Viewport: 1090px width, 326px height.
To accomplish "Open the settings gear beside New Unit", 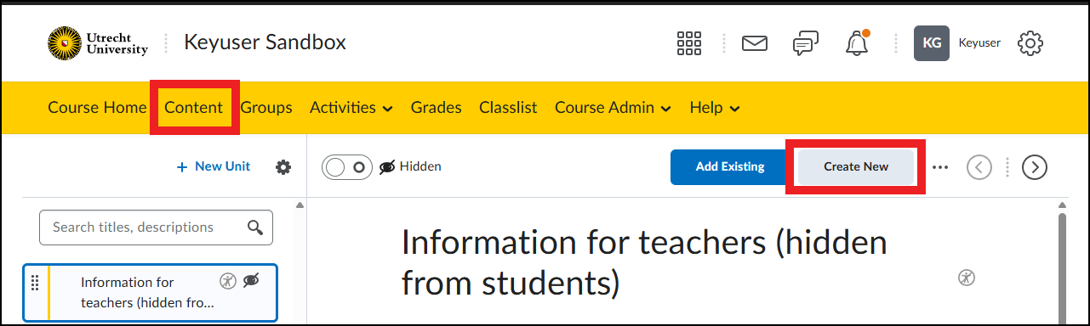I will point(283,167).
